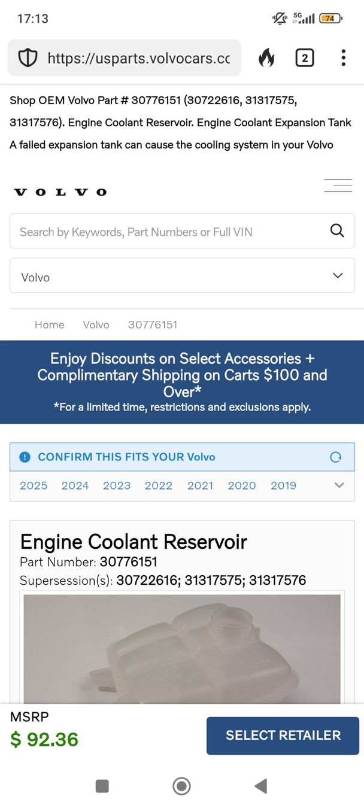The image size is (364, 808).
Task: Tap the shield site security icon
Action: coord(28,58)
